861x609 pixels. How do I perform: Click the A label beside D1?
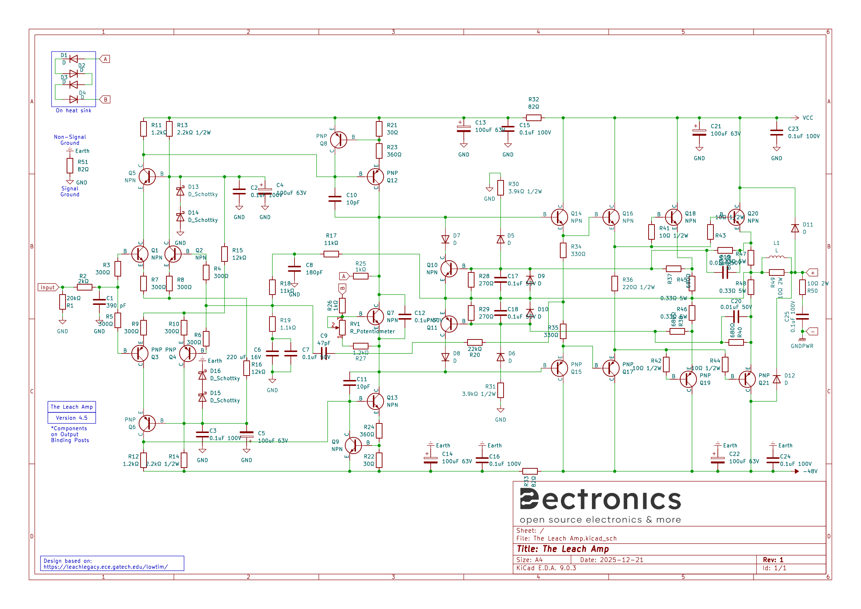click(105, 59)
